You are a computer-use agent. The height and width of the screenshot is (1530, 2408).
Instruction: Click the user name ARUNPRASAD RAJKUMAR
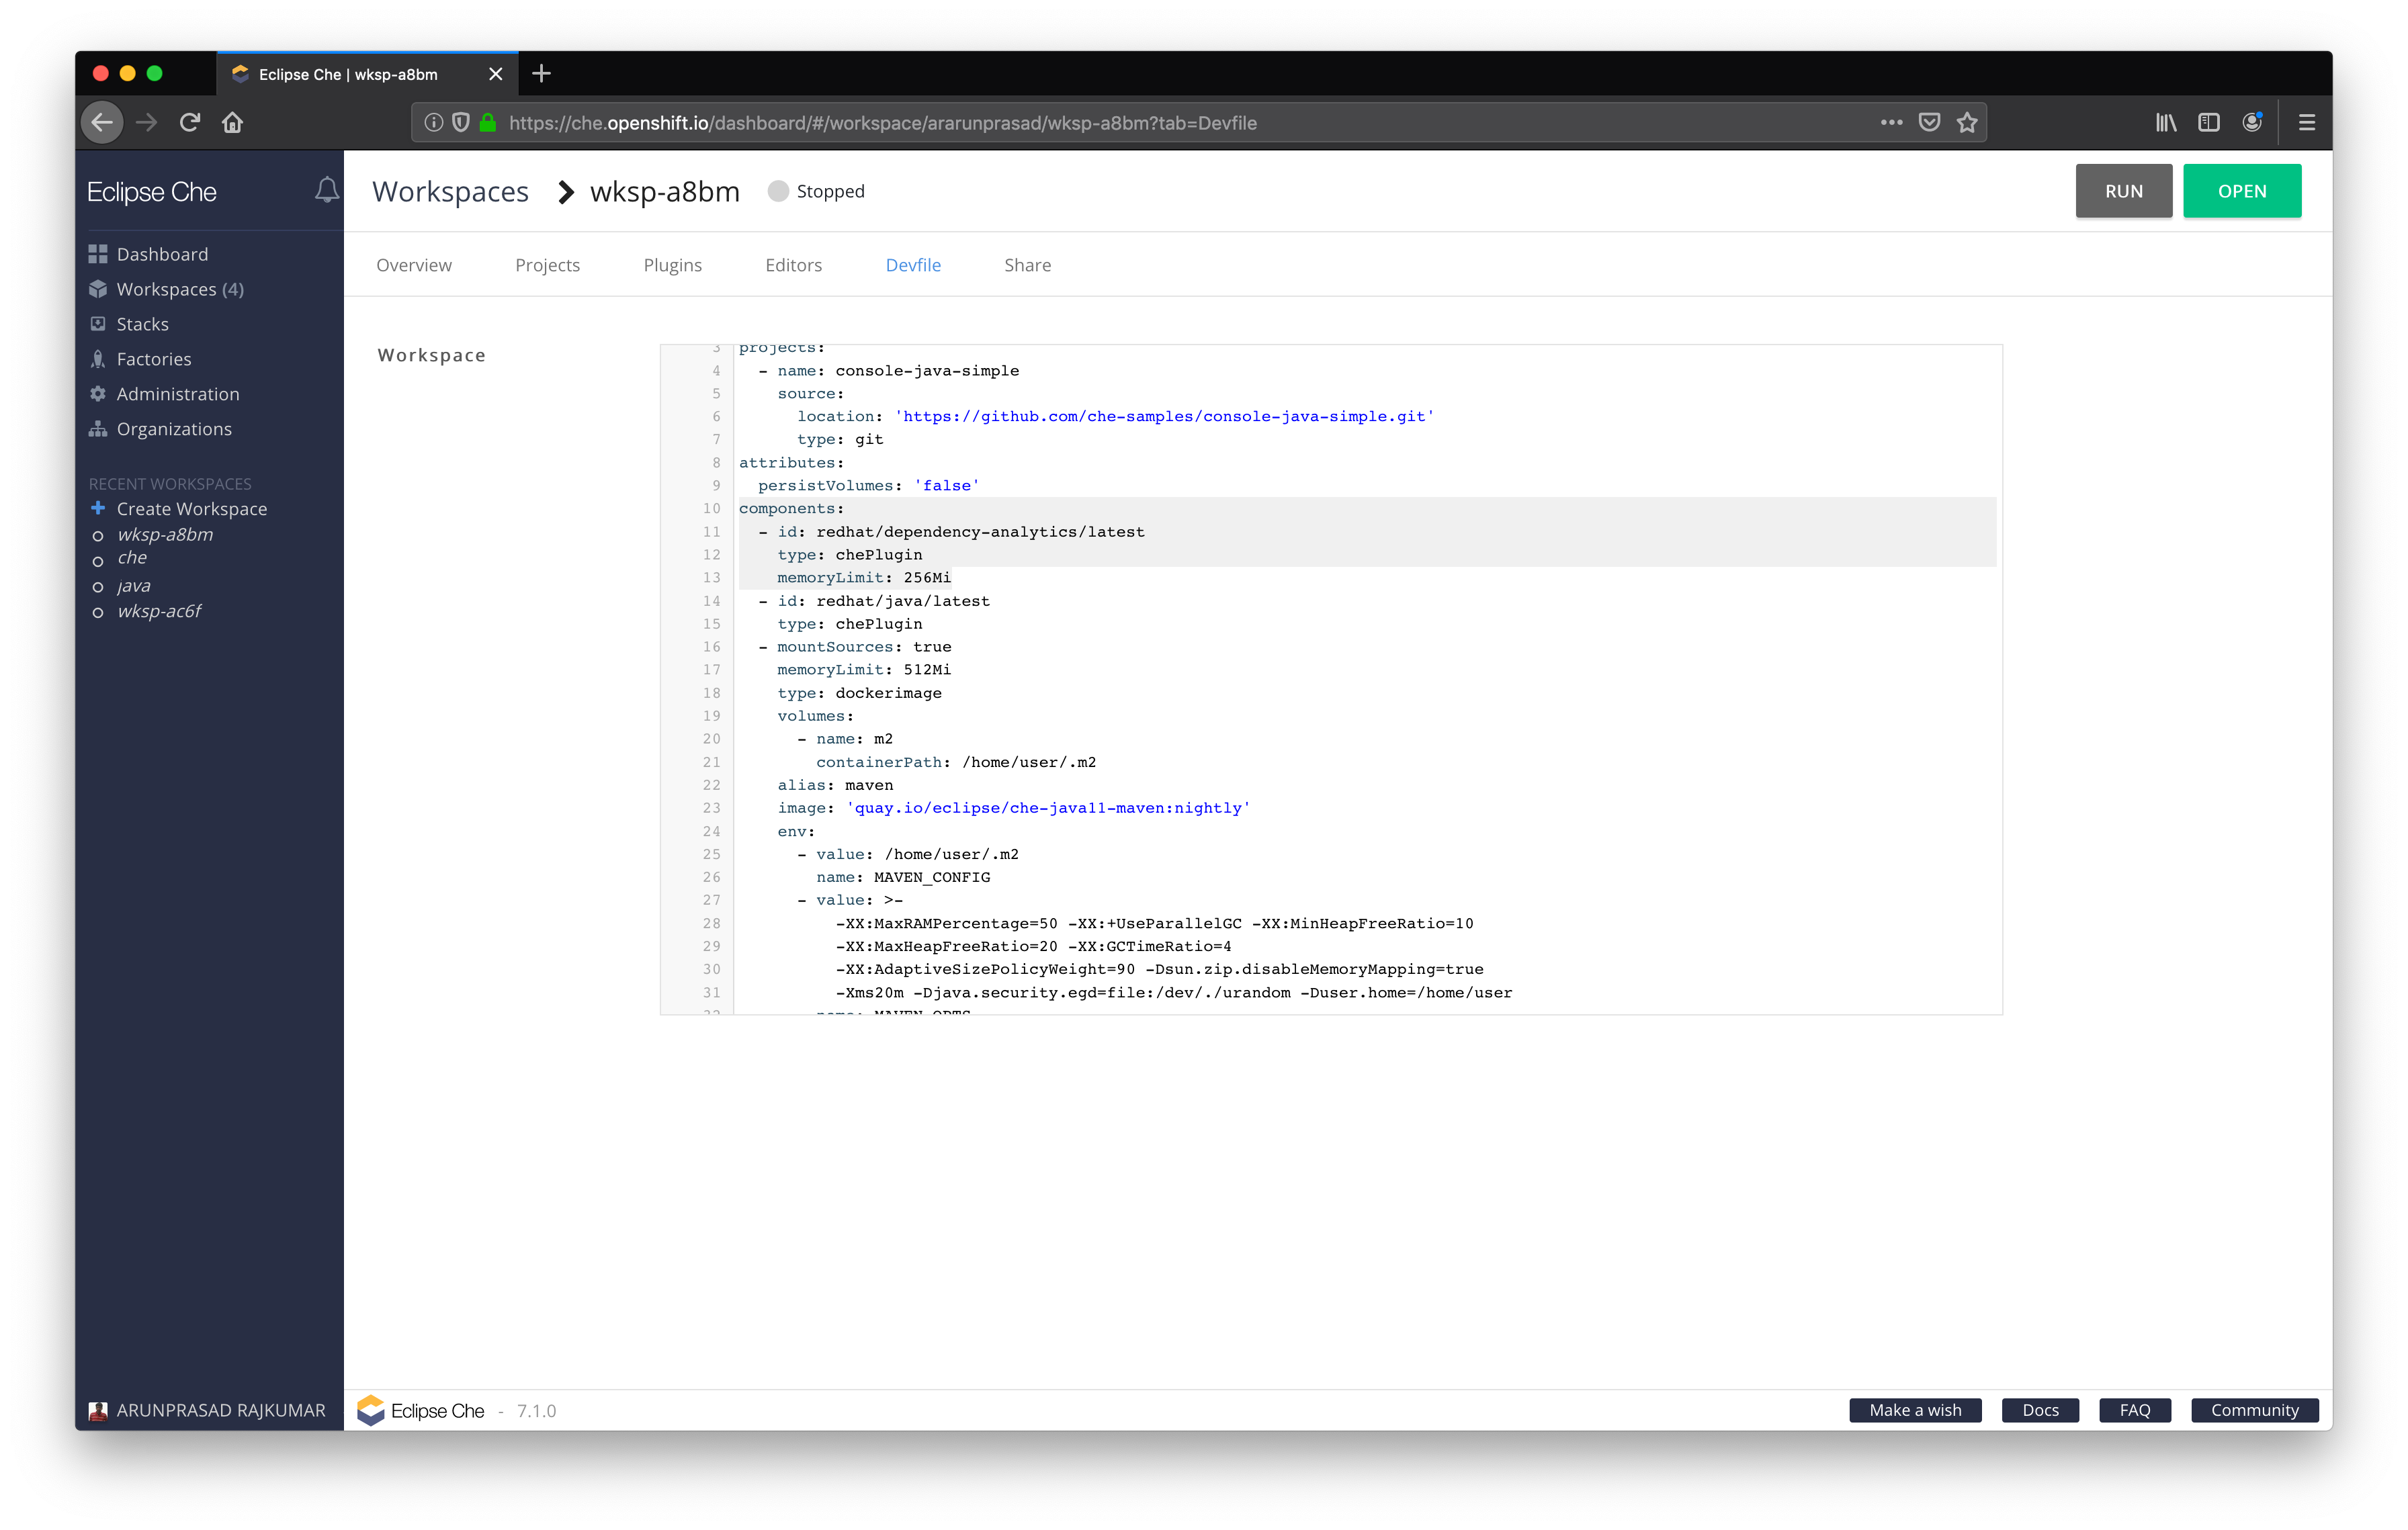tap(221, 1410)
